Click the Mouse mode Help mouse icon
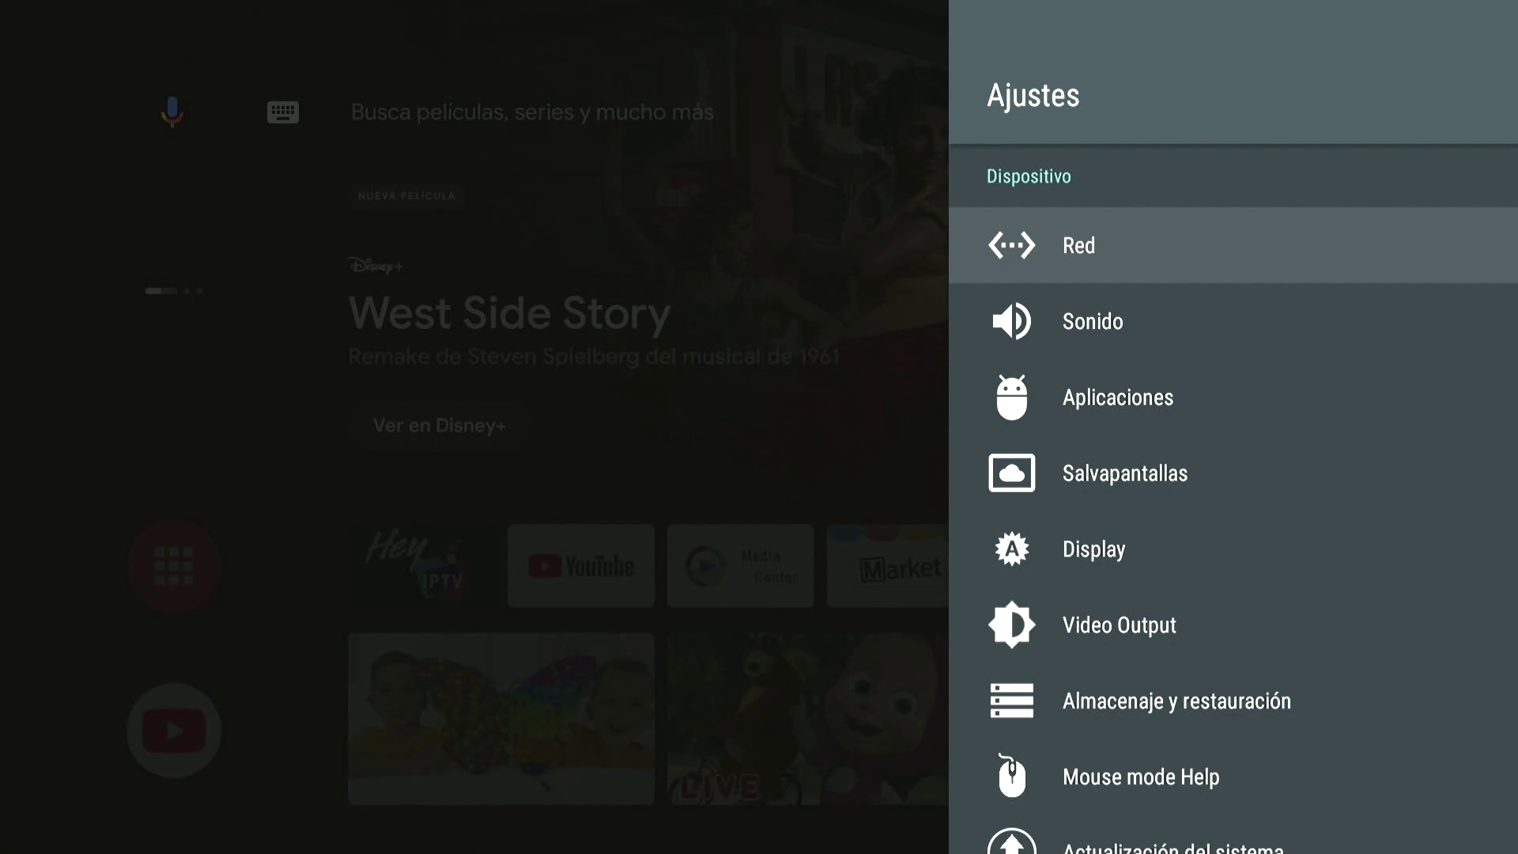 coord(1011,777)
